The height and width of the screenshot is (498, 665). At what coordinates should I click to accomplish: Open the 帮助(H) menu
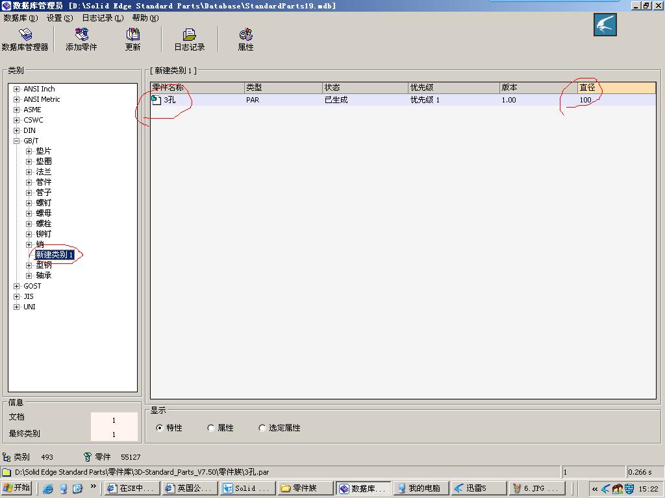click(x=145, y=18)
